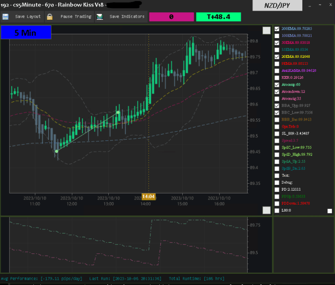This screenshot has height=285, width=335.
Task: Uncheck the Aroonup indicator checkbox
Action: click(277, 85)
